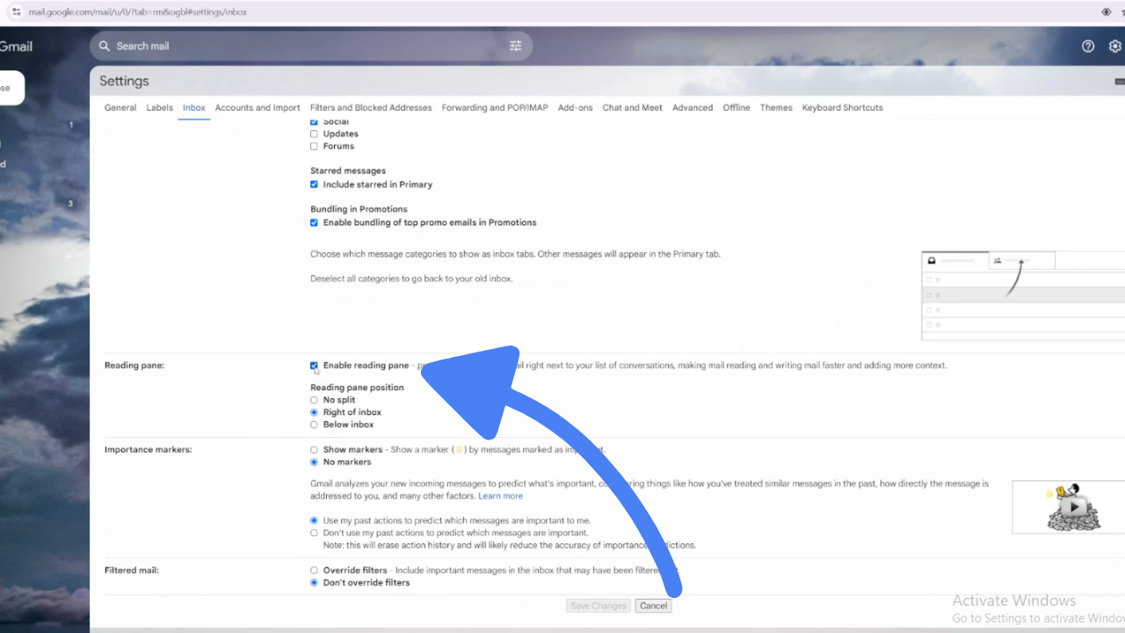Image resolution: width=1125 pixels, height=633 pixels.
Task: Open the Themes tab
Action: pos(776,107)
